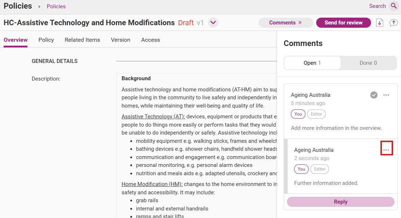Go to the Version tab
The height and width of the screenshot is (218, 401).
[x=121, y=40]
